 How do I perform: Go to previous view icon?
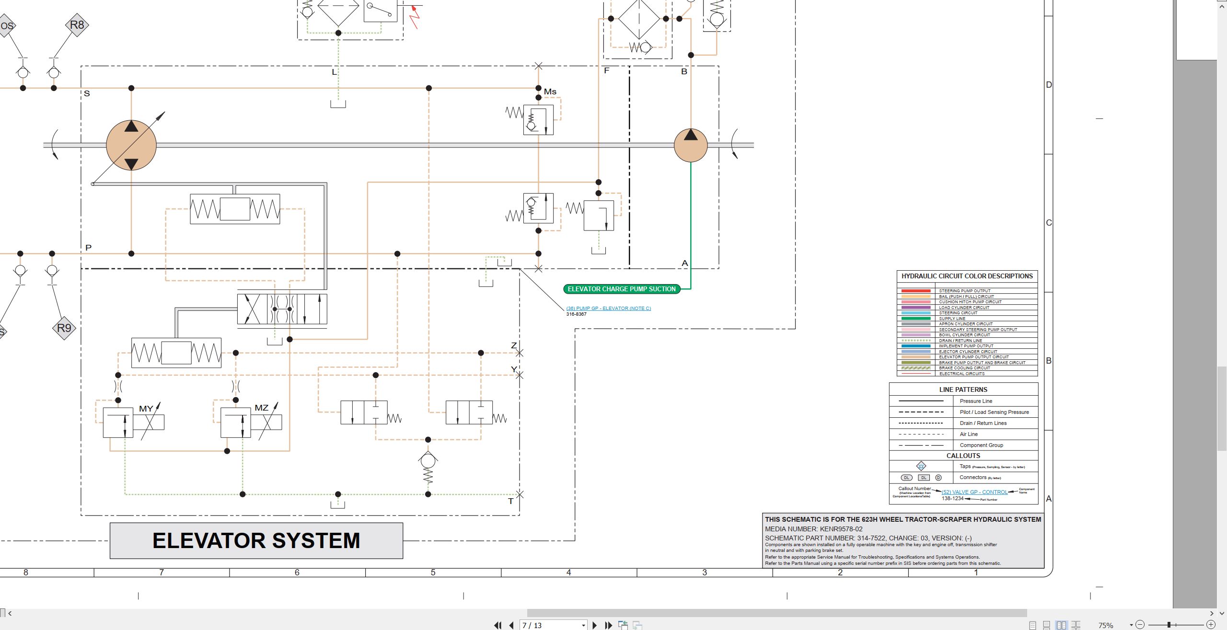[623, 625]
